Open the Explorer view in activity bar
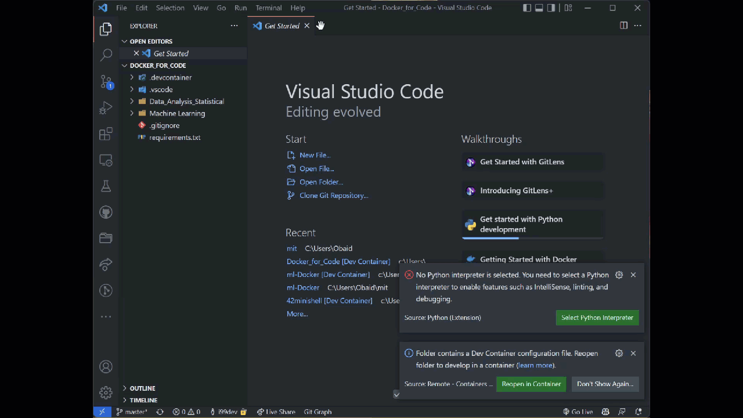This screenshot has height=418, width=743. click(106, 29)
